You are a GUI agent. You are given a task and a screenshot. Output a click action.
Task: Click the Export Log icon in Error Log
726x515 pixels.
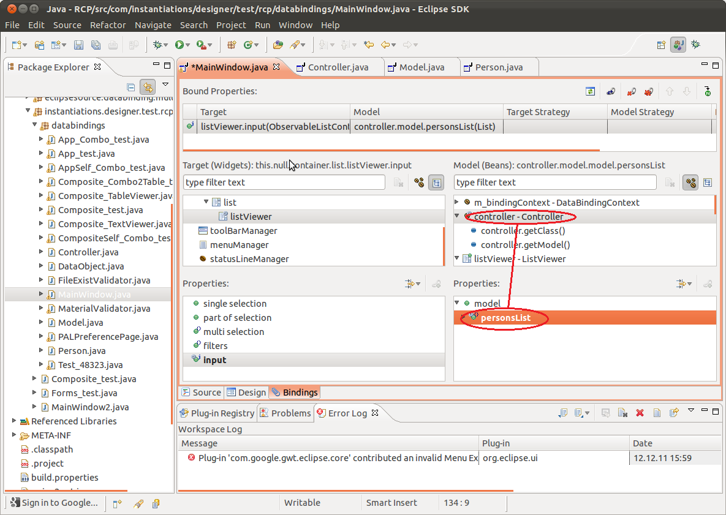tap(563, 413)
